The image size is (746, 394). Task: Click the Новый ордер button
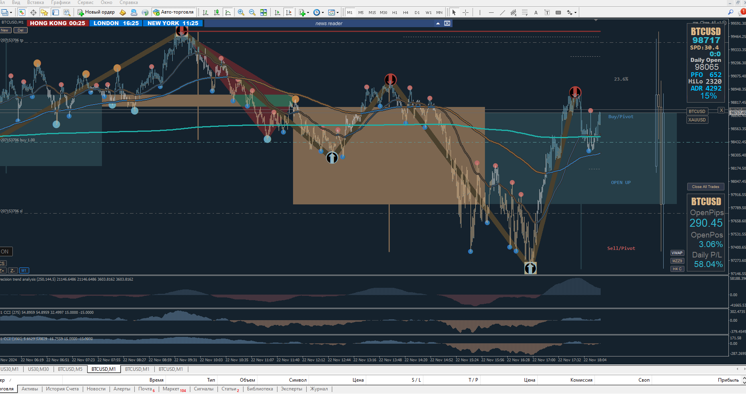pyautogui.click(x=96, y=12)
